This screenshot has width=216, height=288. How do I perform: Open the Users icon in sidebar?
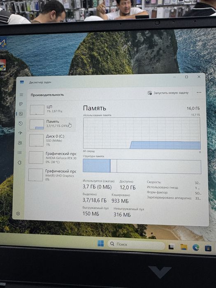(20, 143)
